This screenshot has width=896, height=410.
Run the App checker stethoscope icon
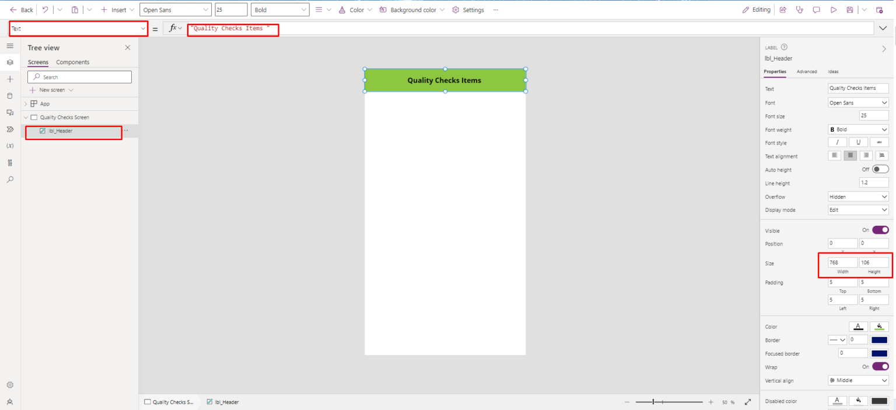coord(800,9)
